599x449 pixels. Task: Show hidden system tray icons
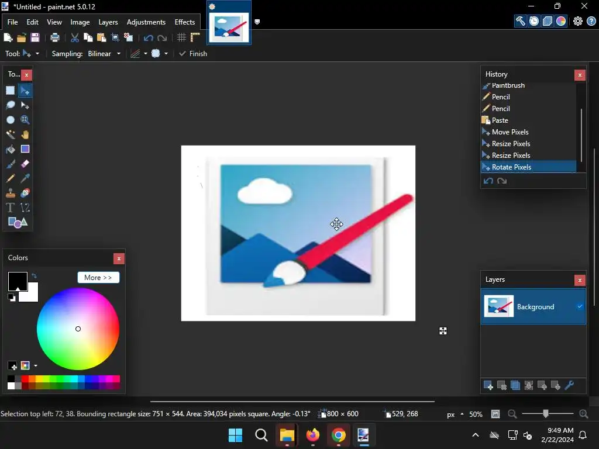click(476, 435)
